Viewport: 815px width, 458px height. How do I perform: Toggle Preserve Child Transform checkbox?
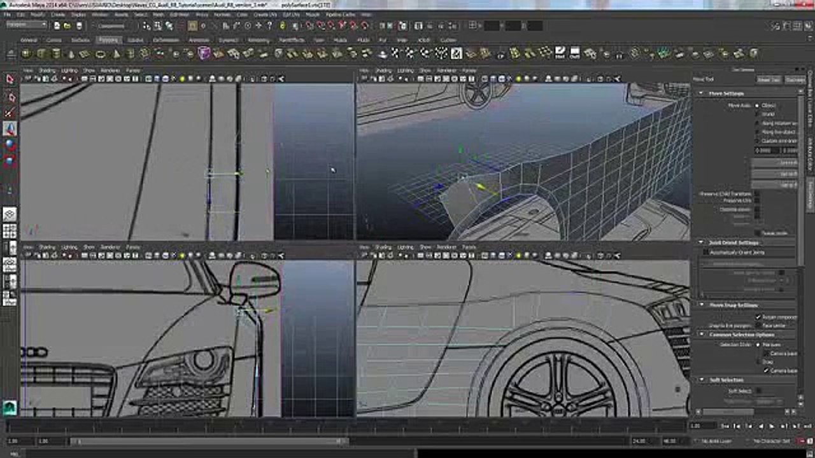pos(758,193)
